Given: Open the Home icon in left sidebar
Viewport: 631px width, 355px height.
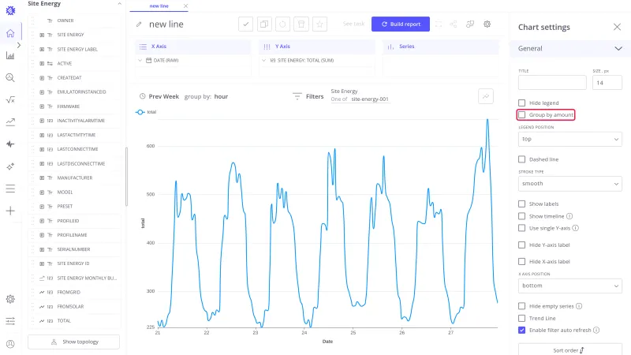Looking at the screenshot, I should tap(10, 33).
